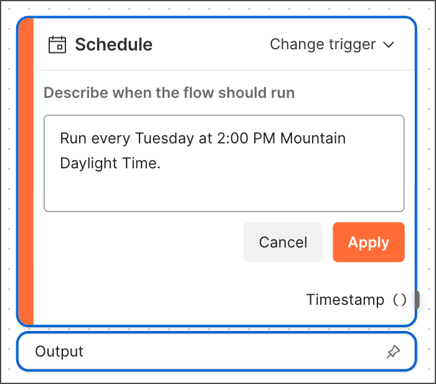
Task: Click the word Tuesday in the description
Action: point(165,138)
